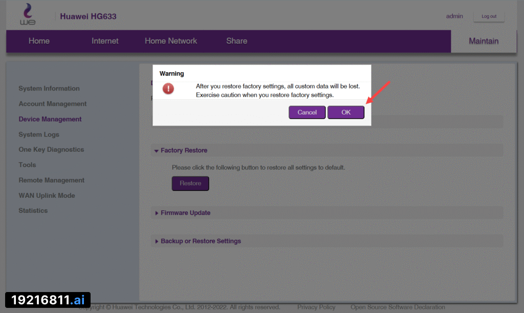Open System Information in sidebar
The width and height of the screenshot is (524, 313).
point(49,88)
